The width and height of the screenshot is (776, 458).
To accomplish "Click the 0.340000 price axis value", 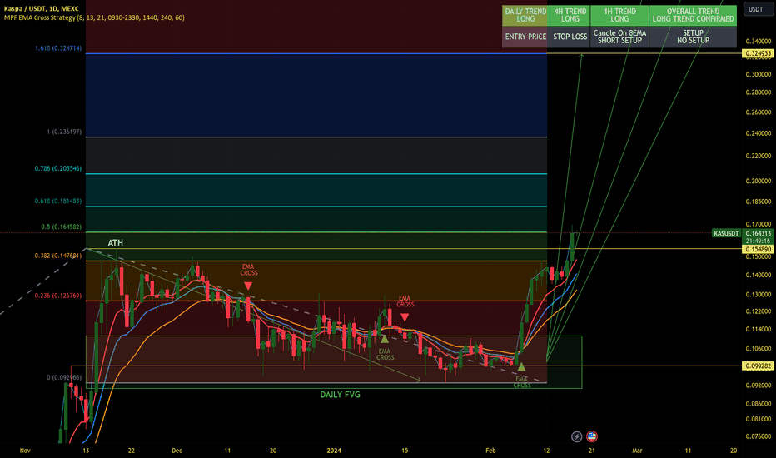I will click(x=759, y=41).
